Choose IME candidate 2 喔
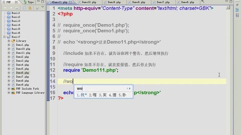The width and height of the screenshot is (241, 135). coord(93,95)
